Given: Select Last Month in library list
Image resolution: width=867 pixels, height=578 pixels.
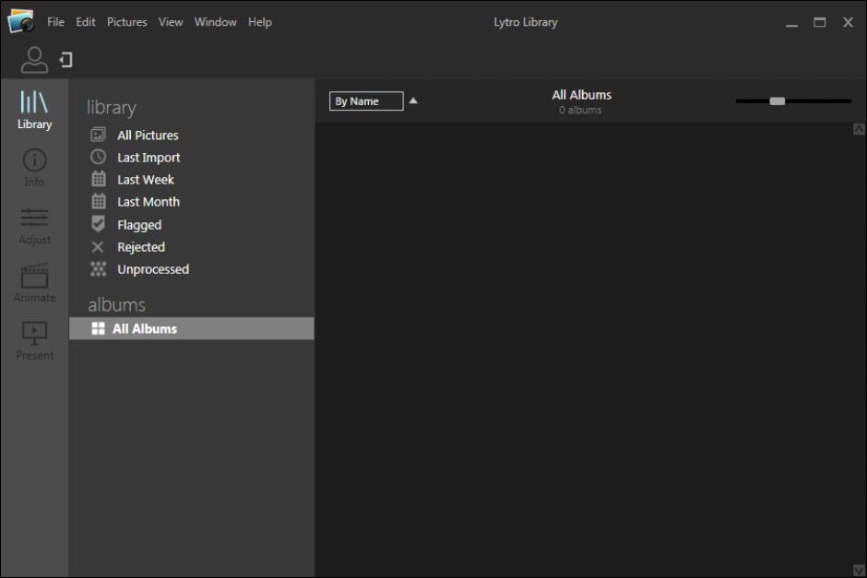Looking at the screenshot, I should click(148, 202).
